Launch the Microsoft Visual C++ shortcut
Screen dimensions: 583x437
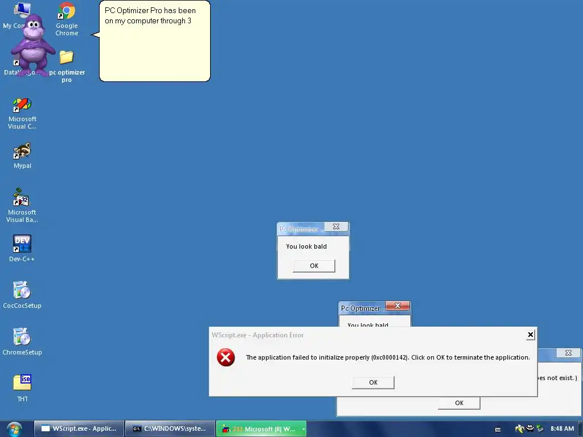(x=22, y=113)
